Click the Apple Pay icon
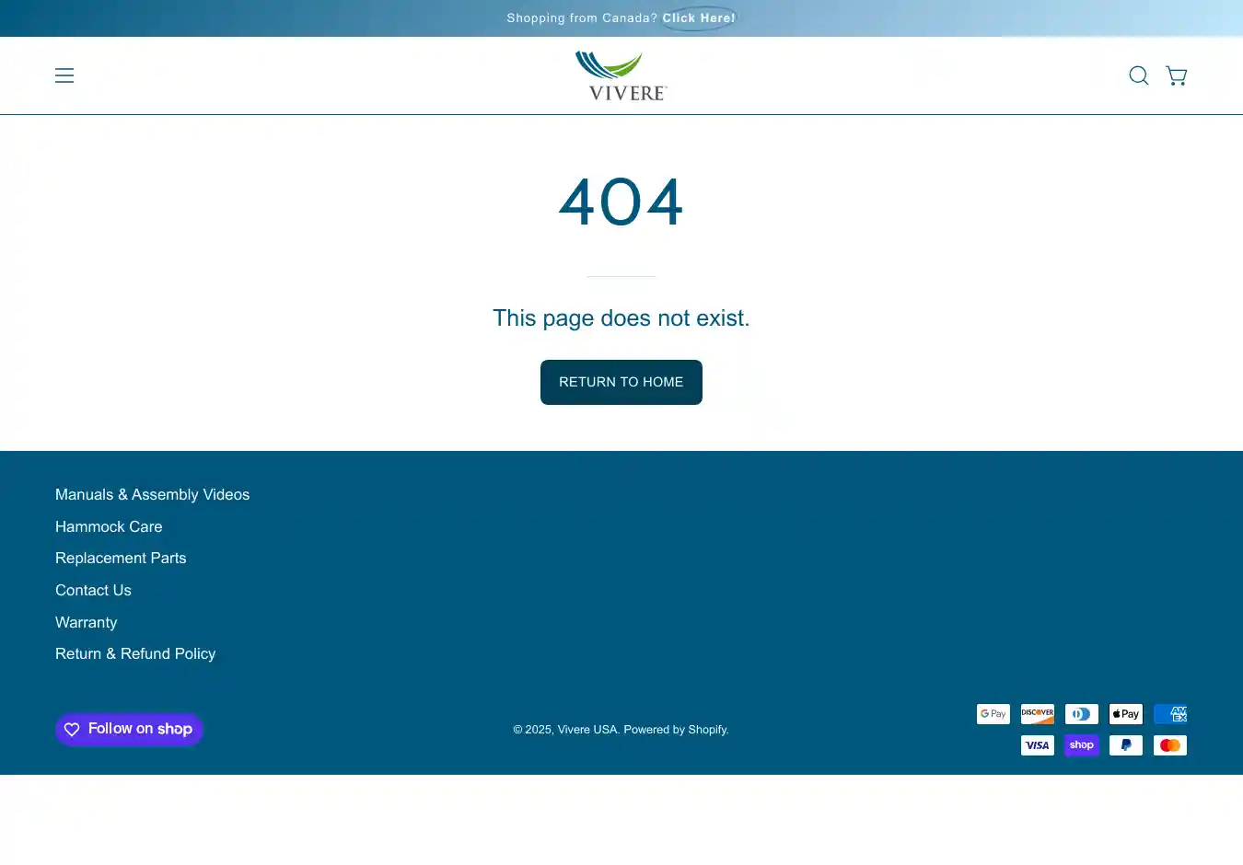This screenshot has width=1243, height=865. (x=1125, y=714)
